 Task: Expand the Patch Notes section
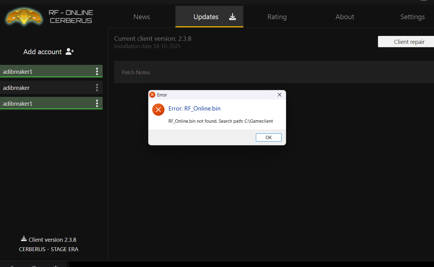136,72
